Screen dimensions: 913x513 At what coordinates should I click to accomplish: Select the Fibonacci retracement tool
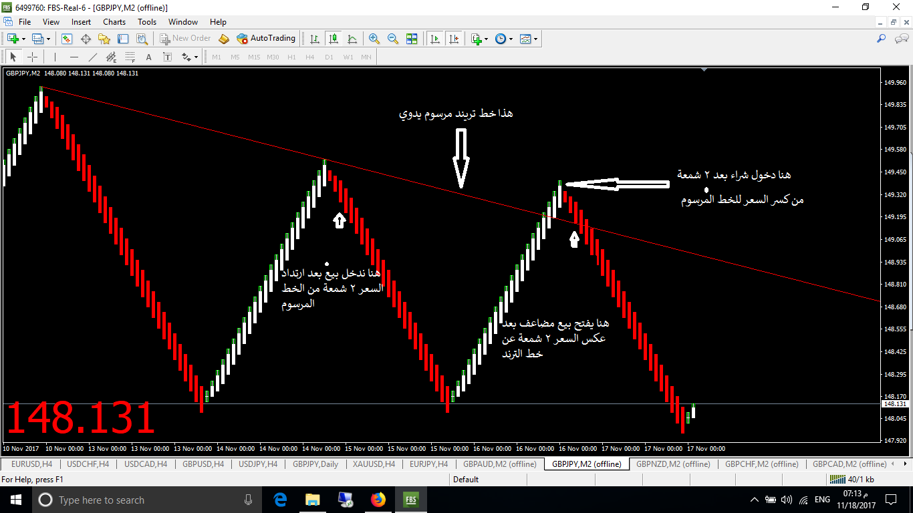130,57
